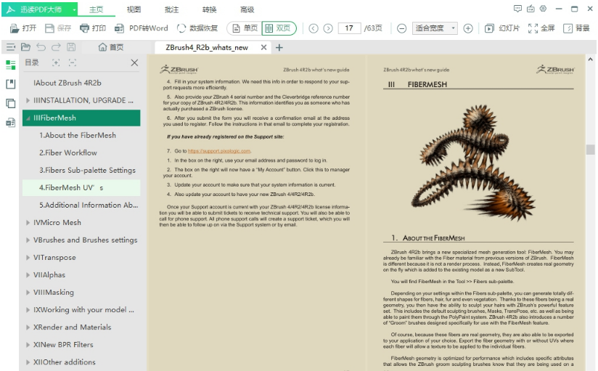Open the 批注 ribbon tab

(171, 9)
